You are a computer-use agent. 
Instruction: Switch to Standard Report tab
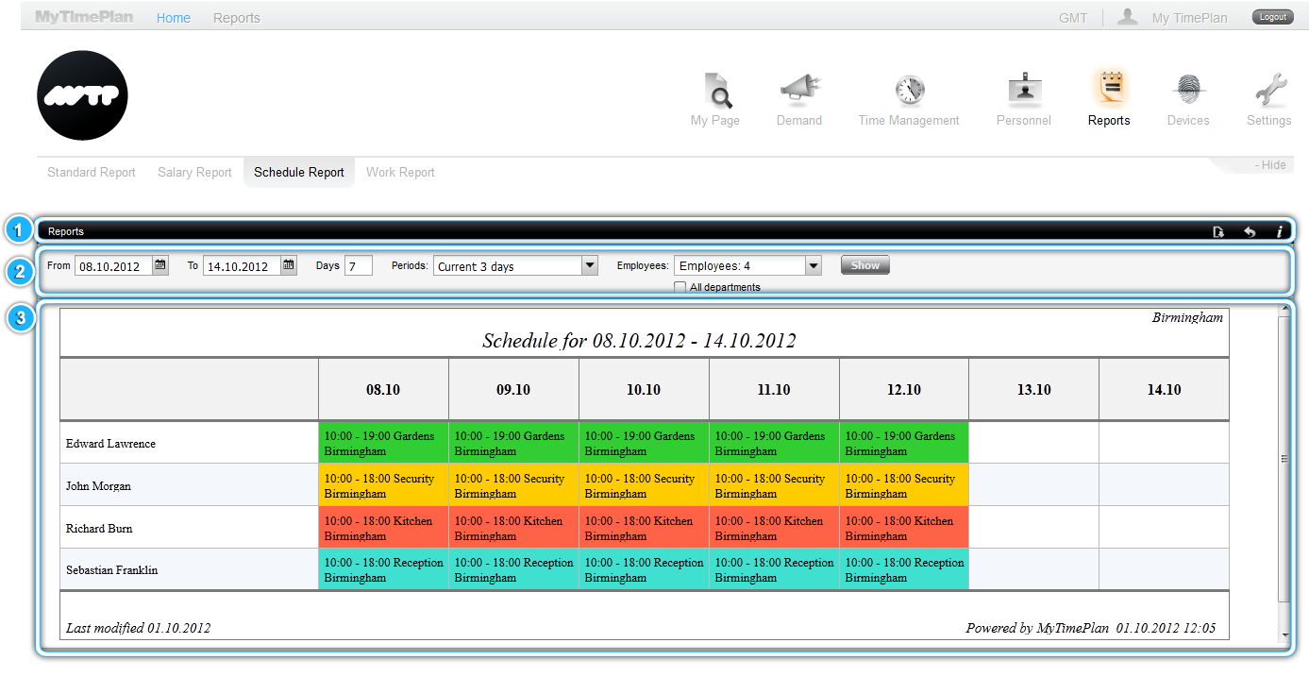(92, 172)
